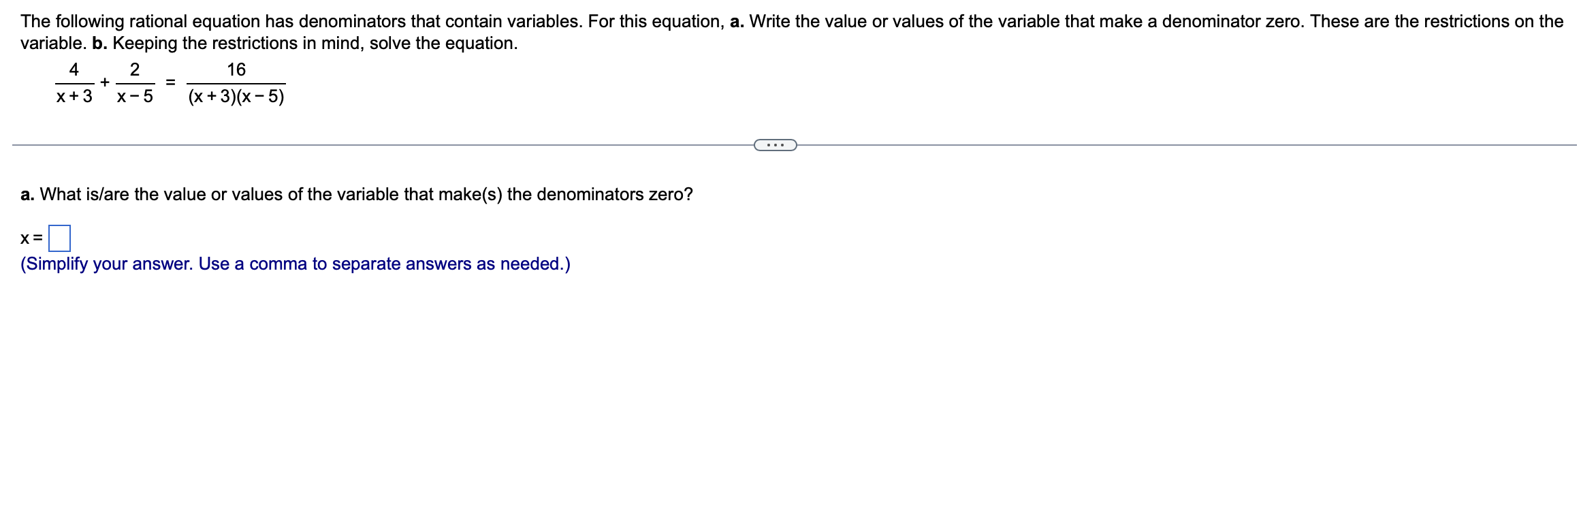Select the fraction 2 over x - 5

coord(133,83)
